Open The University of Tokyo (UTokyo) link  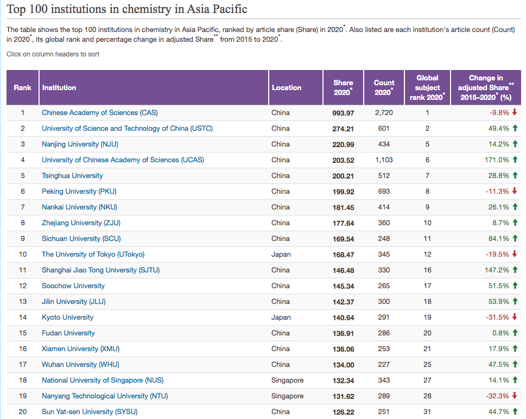pyautogui.click(x=93, y=255)
